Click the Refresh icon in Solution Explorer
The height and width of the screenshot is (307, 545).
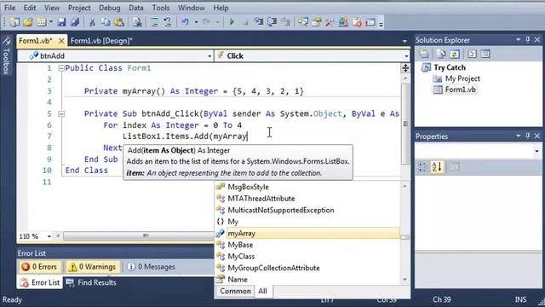(454, 54)
